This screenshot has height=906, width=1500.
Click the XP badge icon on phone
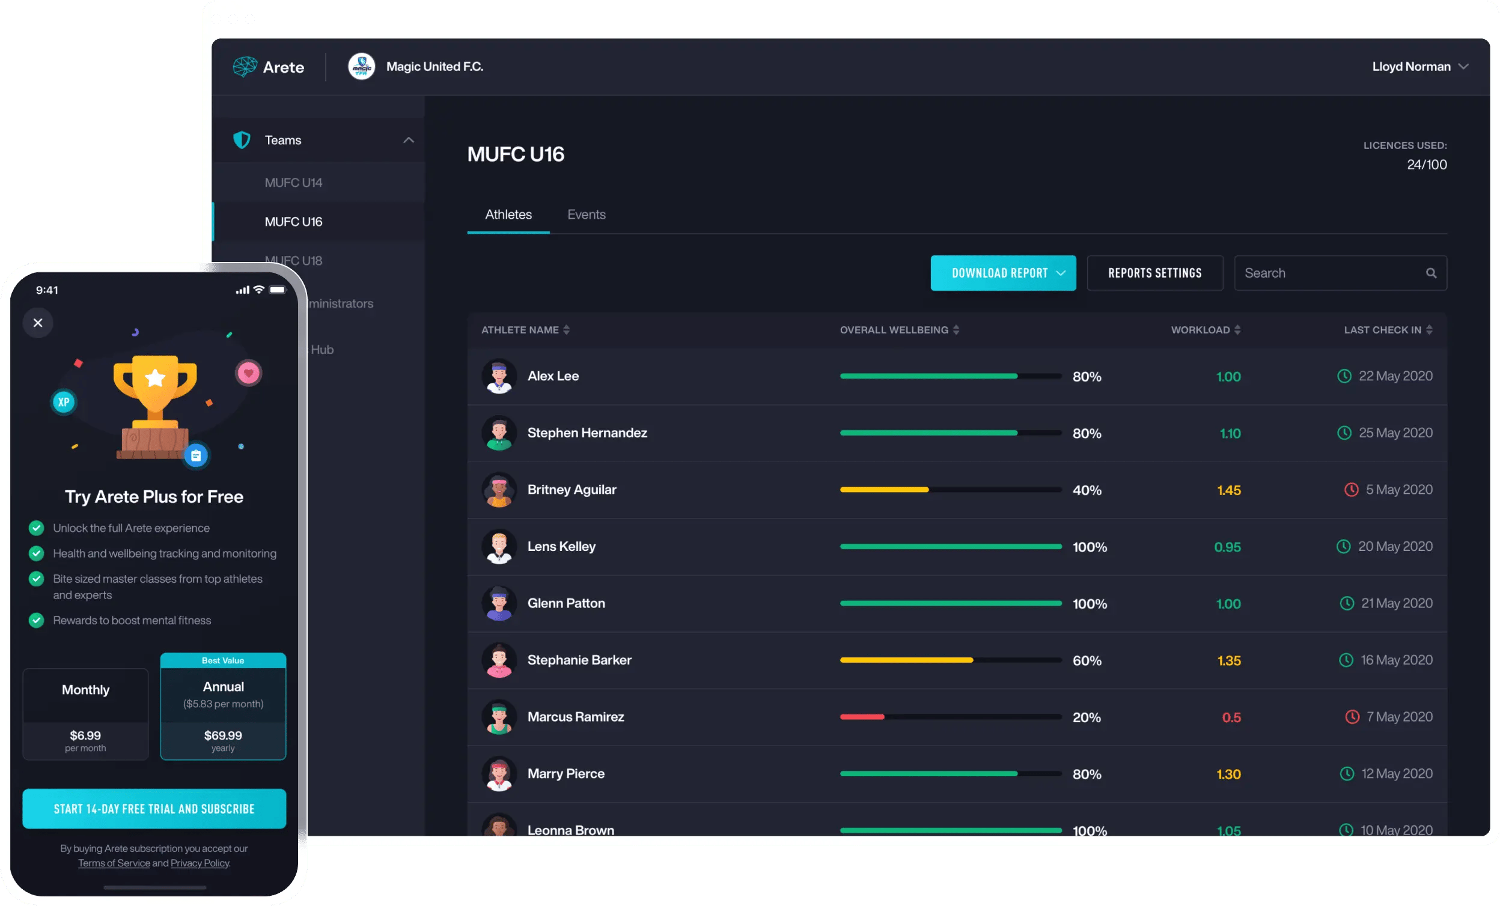64,401
